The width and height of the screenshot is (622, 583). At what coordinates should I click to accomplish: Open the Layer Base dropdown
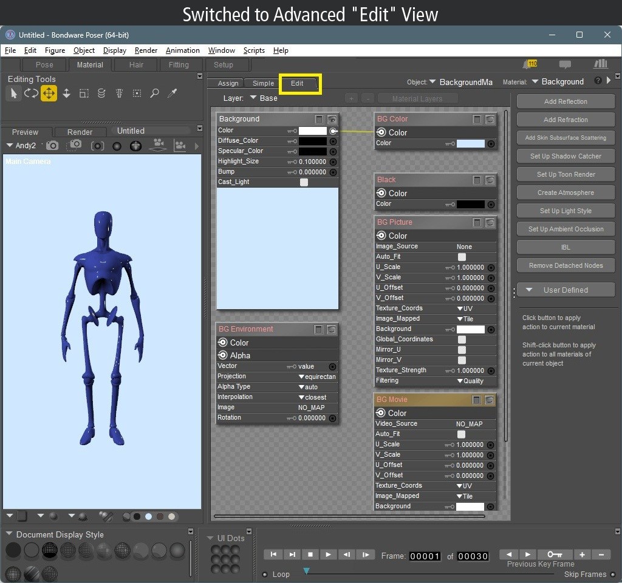click(264, 98)
